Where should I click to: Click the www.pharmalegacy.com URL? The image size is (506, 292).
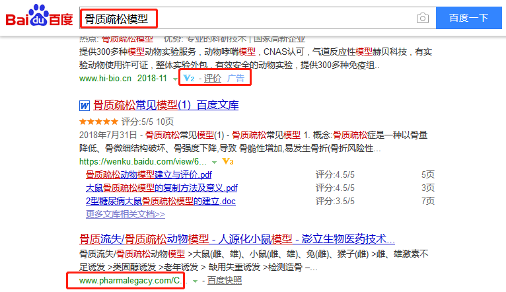(133, 280)
